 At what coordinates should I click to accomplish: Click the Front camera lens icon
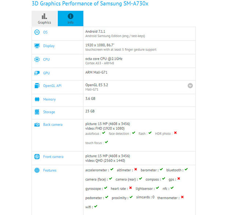pyautogui.click(x=37, y=157)
